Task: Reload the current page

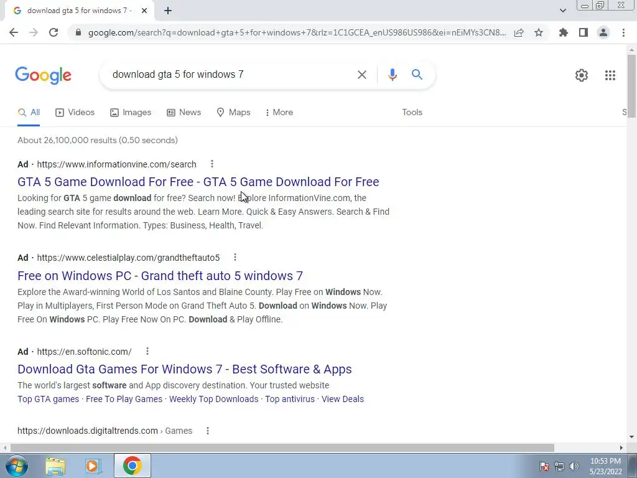Action: pyautogui.click(x=53, y=32)
